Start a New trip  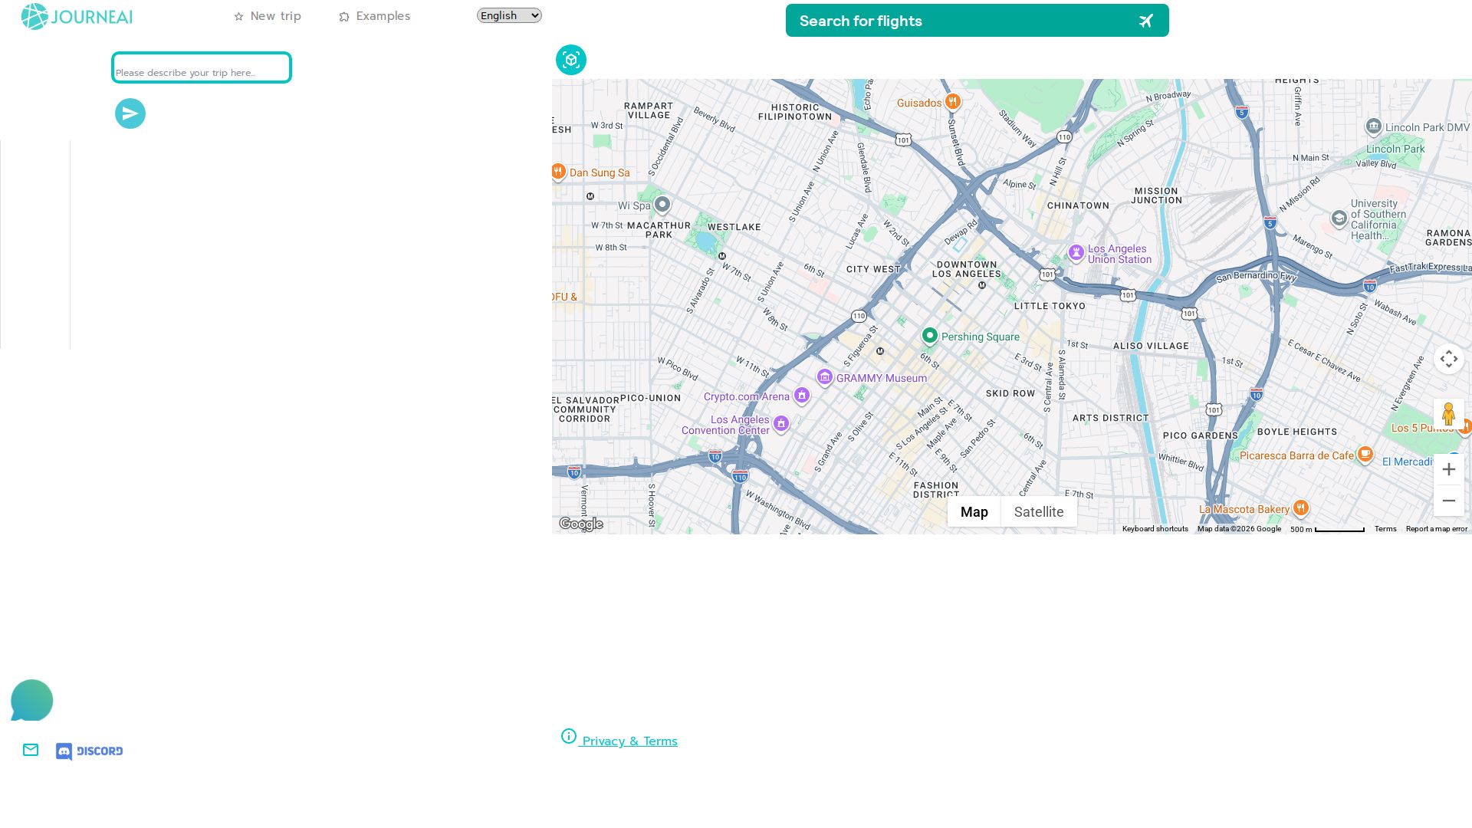pyautogui.click(x=268, y=16)
